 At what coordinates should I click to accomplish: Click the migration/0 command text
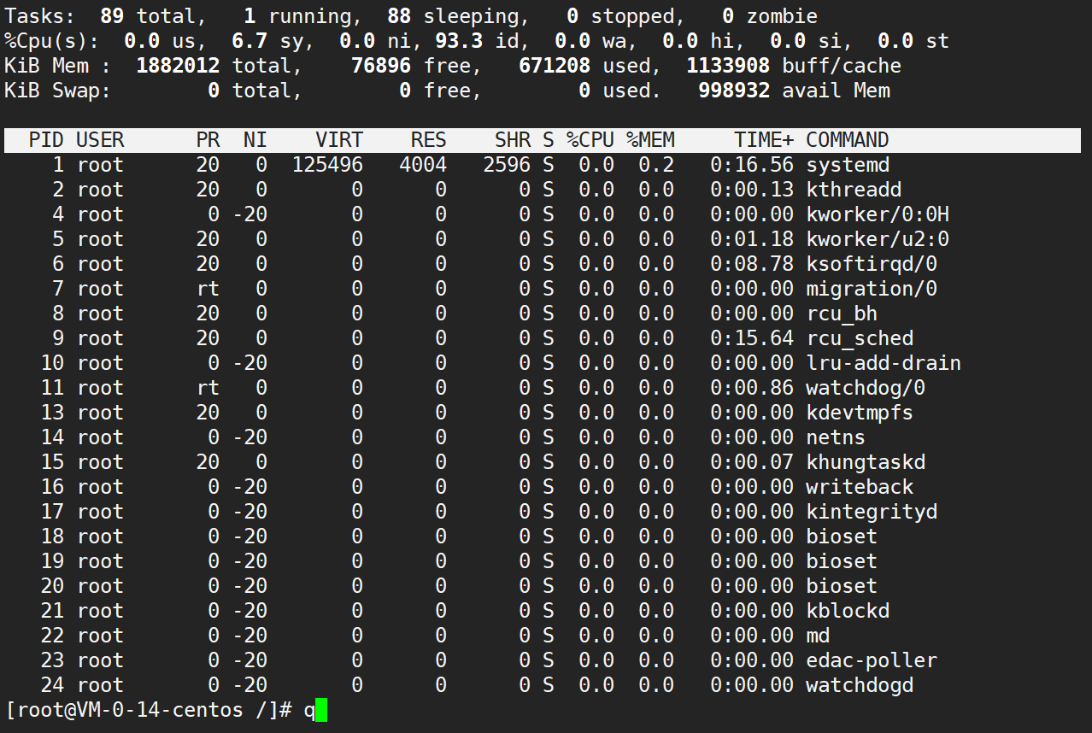click(x=872, y=289)
